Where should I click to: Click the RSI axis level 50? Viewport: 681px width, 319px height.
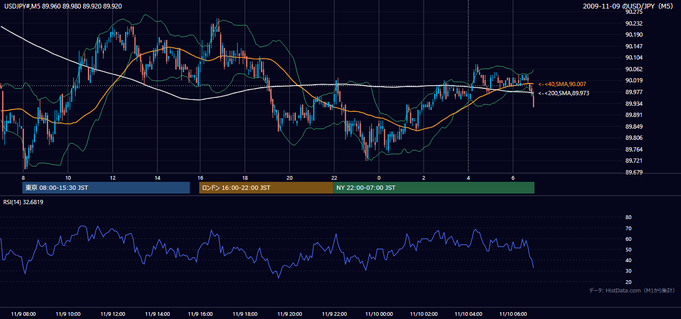pyautogui.click(x=628, y=249)
